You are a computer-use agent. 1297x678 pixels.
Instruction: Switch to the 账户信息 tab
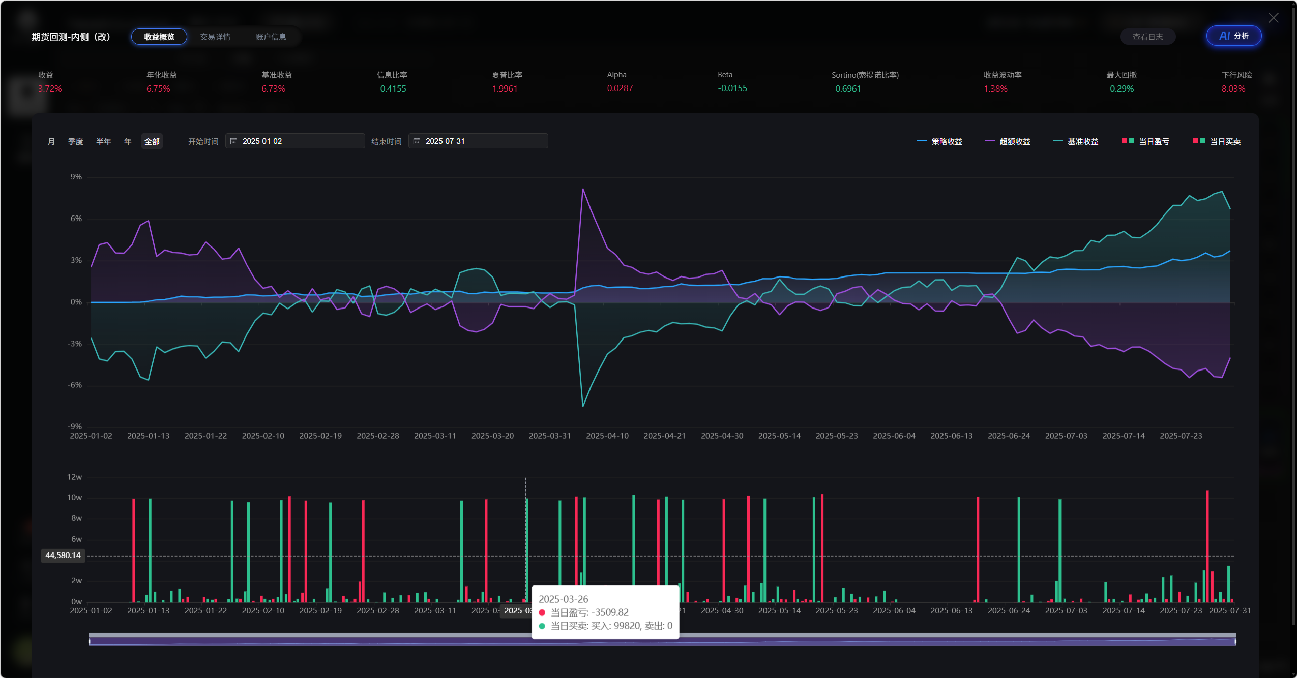pyautogui.click(x=271, y=37)
